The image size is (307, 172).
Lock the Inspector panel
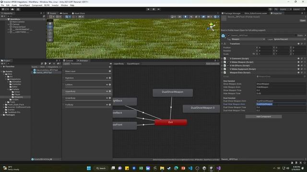tap(302, 13)
